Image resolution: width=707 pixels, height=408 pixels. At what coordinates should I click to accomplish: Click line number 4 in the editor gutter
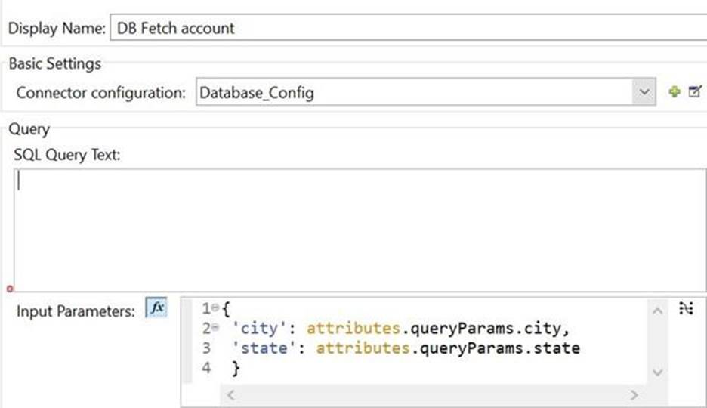click(x=206, y=368)
